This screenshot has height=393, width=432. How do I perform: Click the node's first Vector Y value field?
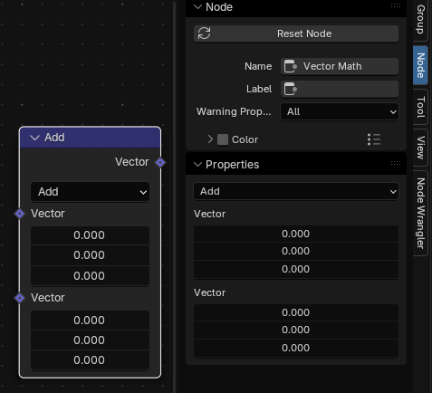click(x=90, y=255)
